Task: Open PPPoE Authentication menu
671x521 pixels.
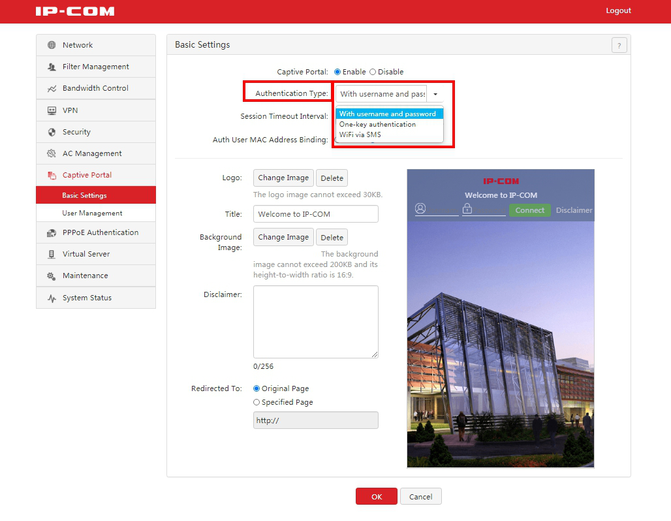Action: click(x=96, y=232)
